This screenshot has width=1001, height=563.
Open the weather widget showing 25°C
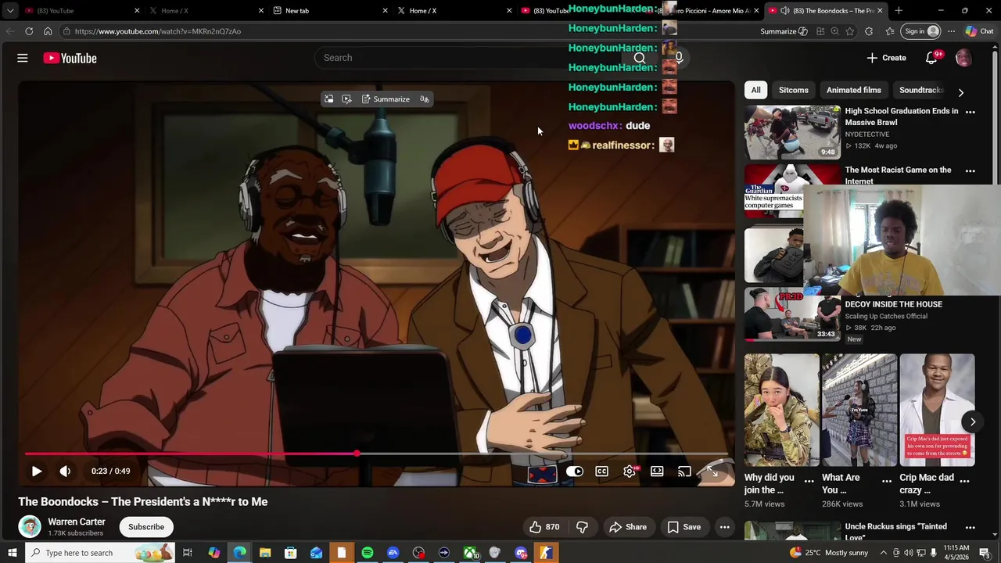[x=829, y=553]
